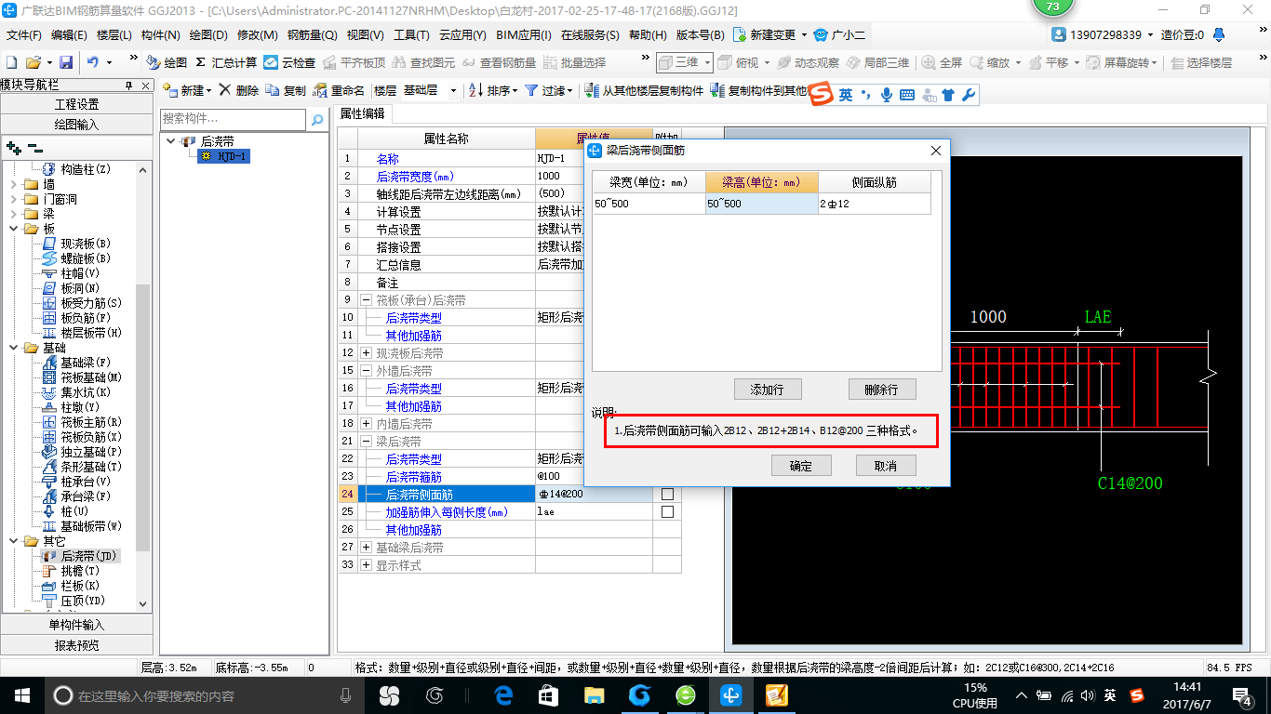Click the expand-all plus icon in navigator
The height and width of the screenshot is (714, 1271).
click(x=13, y=147)
